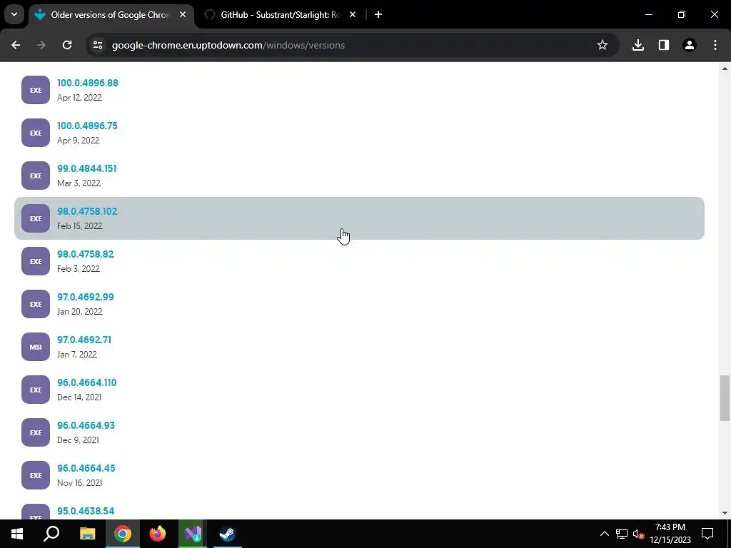
Task: Click the Feb 15, 2022 date text
Action: [x=80, y=226]
